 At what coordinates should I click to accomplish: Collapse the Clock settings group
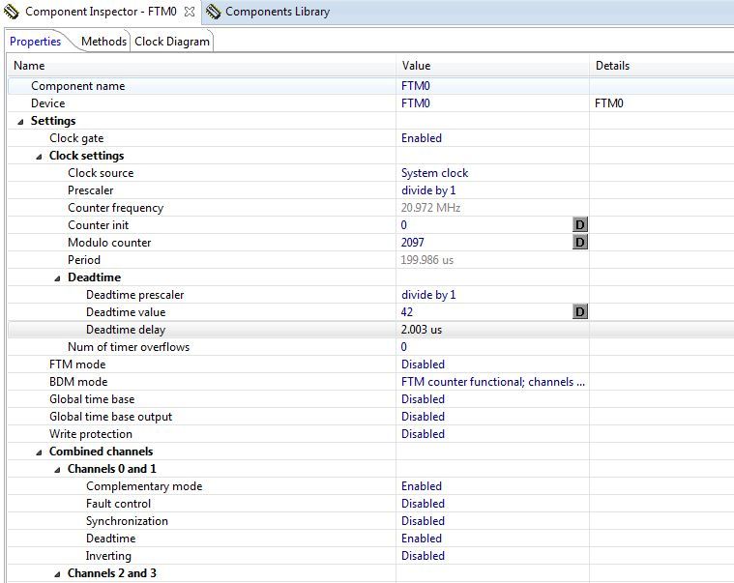pyautogui.click(x=40, y=156)
